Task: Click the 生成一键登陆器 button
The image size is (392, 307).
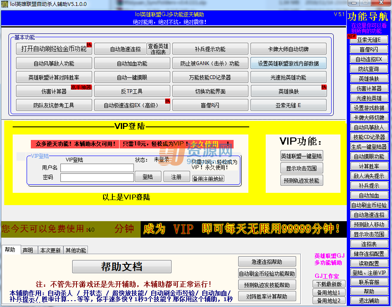Action: (369, 147)
